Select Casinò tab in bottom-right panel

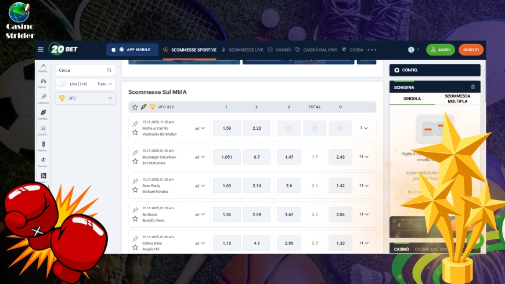(x=401, y=249)
